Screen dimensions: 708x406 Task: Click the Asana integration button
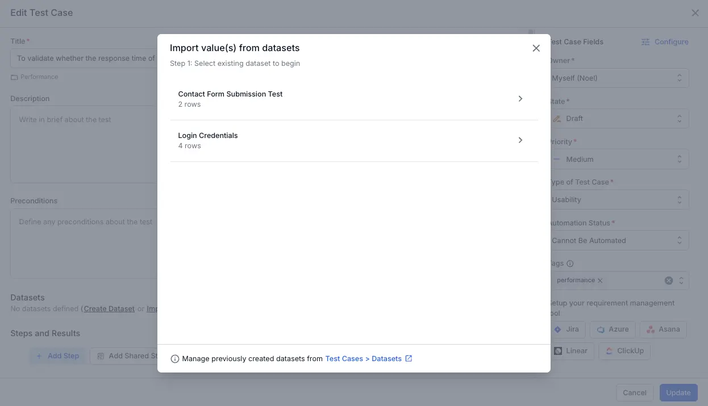(x=663, y=329)
